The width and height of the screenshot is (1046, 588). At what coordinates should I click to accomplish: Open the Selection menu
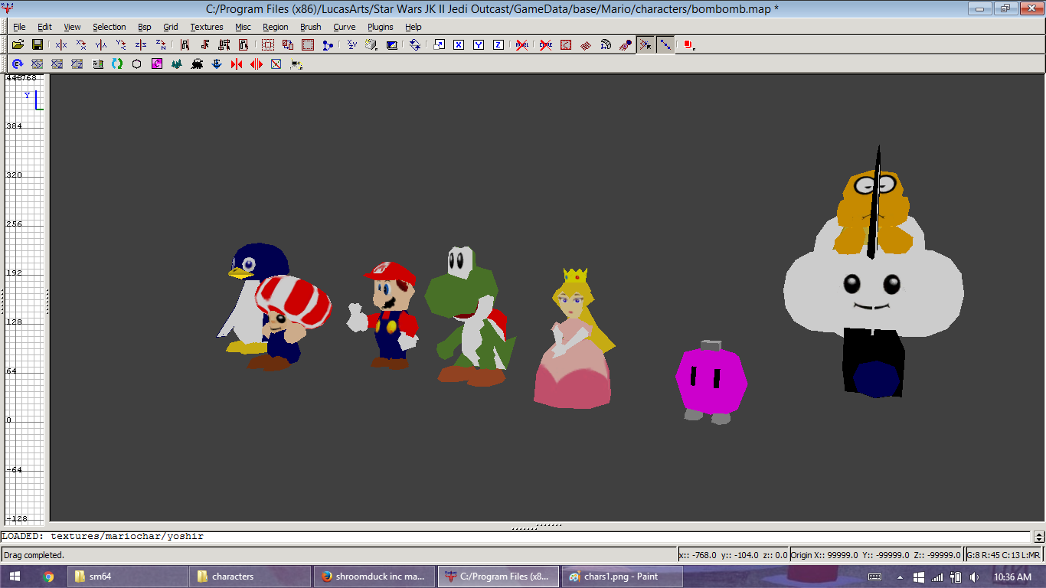coord(109,27)
